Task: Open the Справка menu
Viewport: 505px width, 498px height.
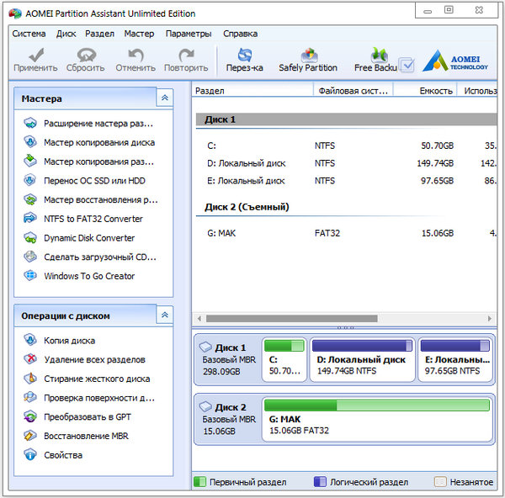Action: pos(241,34)
